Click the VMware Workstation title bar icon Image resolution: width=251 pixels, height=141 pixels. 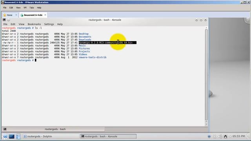coord(3,2)
